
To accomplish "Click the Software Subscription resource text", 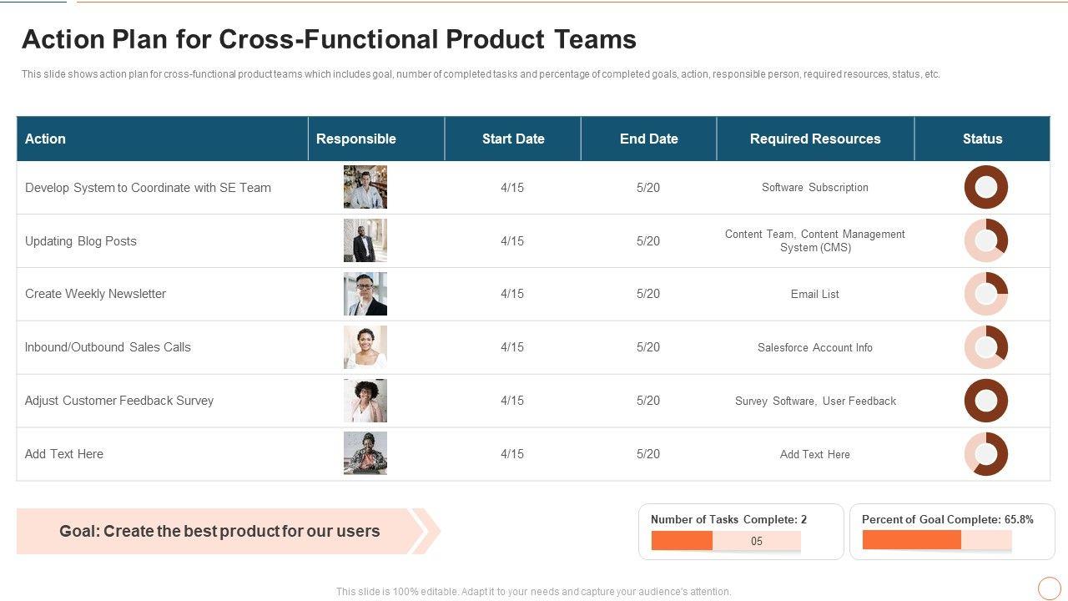I will (815, 187).
